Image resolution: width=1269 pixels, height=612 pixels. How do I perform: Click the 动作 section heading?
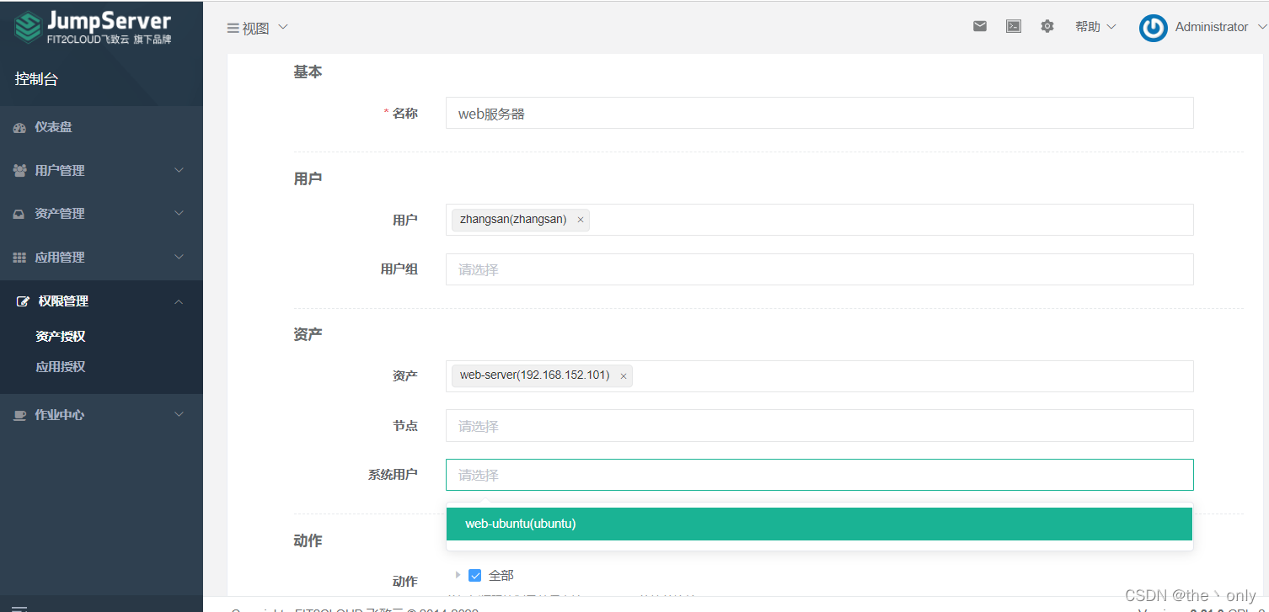[308, 540]
